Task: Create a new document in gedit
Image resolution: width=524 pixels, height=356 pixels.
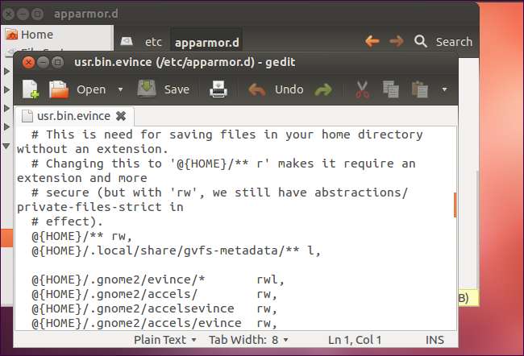Action: [30, 89]
